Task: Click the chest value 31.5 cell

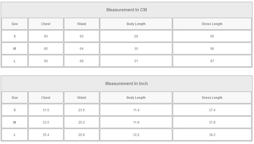Action: tap(46, 110)
